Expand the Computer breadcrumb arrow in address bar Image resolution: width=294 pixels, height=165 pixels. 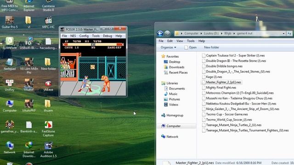201,33
